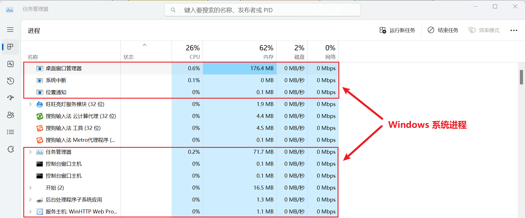
Task: Select the 服务主机: WinHTTP Web Pro... name
Action: click(82, 212)
